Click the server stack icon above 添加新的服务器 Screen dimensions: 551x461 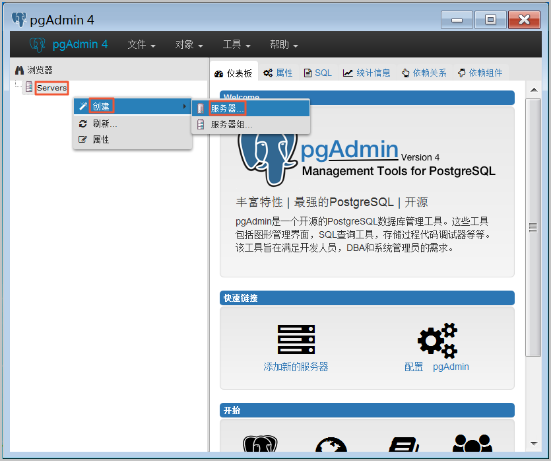click(296, 339)
